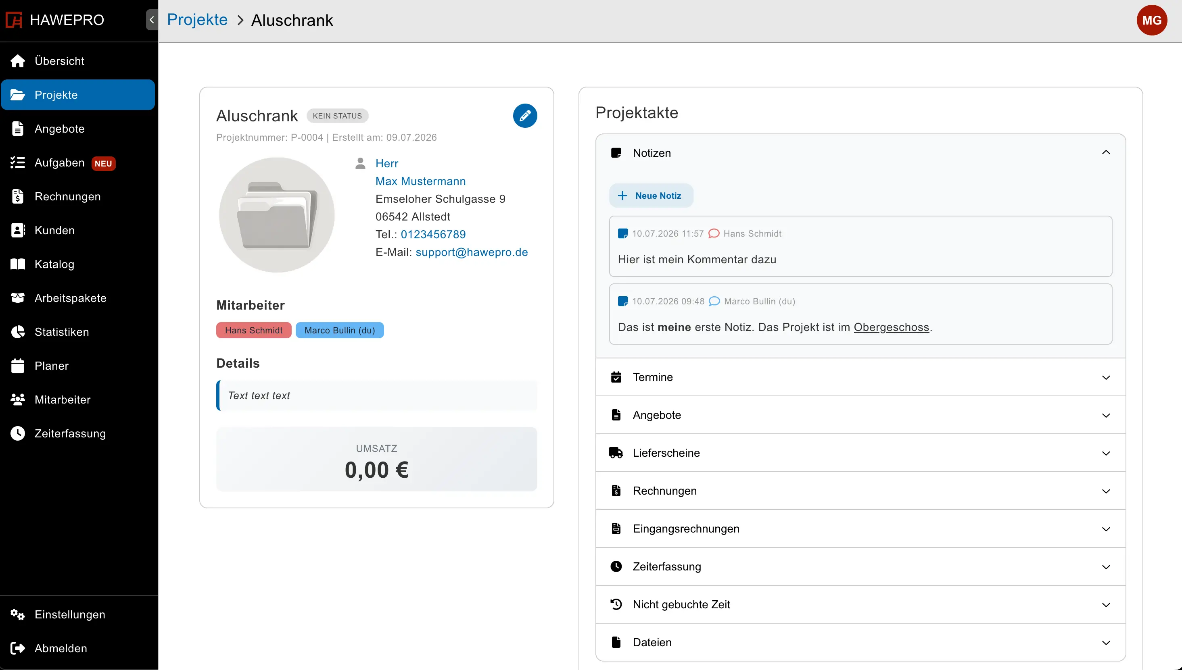Open Planer in the sidebar
1182x670 pixels.
(x=78, y=366)
